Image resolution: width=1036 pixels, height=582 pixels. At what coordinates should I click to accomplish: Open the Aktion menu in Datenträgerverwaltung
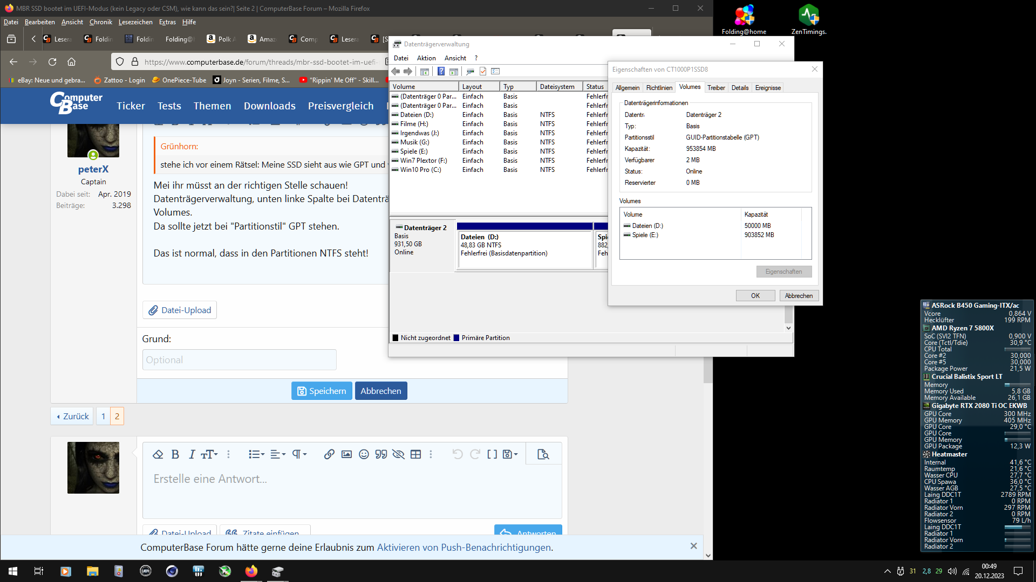click(x=426, y=58)
